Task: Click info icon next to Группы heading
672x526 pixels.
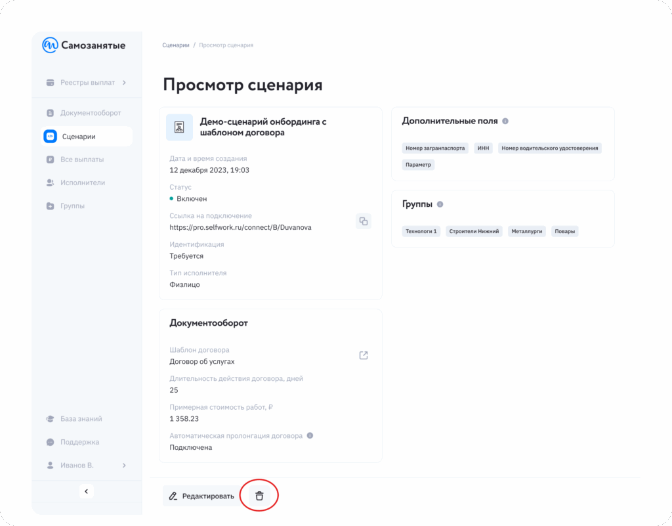Action: (440, 204)
